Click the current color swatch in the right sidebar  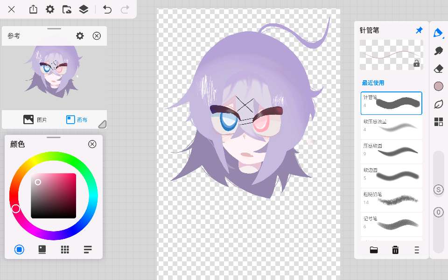(438, 86)
